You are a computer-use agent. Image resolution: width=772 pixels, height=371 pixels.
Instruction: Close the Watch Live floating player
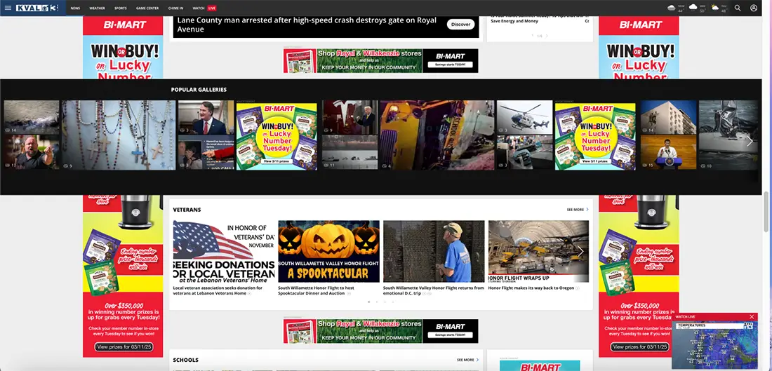point(752,316)
